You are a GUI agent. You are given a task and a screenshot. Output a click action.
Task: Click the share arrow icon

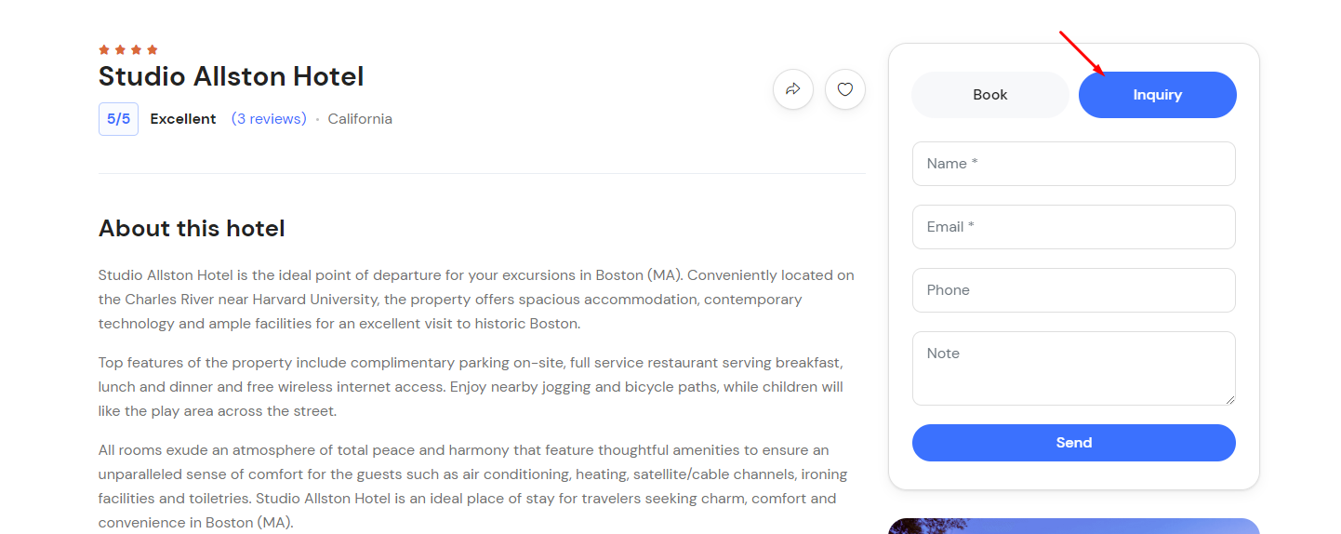(793, 89)
